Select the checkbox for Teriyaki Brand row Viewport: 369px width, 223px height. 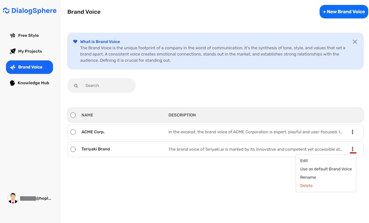click(x=73, y=149)
